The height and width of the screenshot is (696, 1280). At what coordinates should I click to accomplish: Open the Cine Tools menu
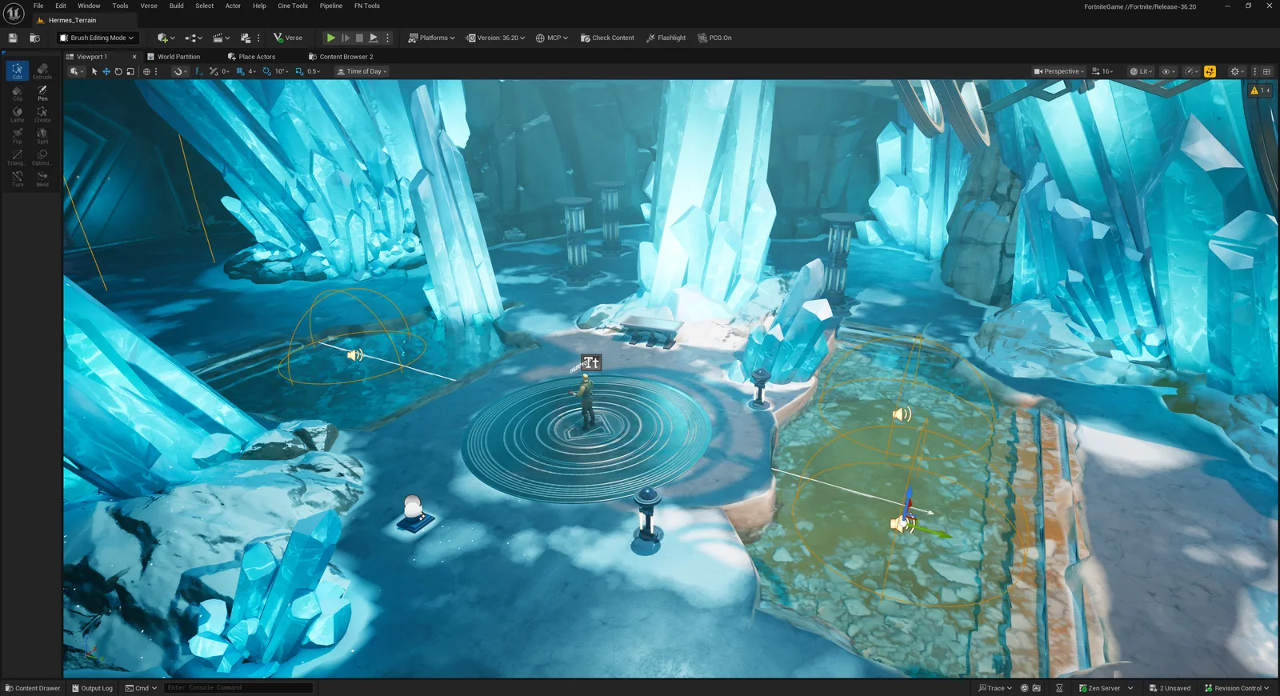(x=293, y=6)
